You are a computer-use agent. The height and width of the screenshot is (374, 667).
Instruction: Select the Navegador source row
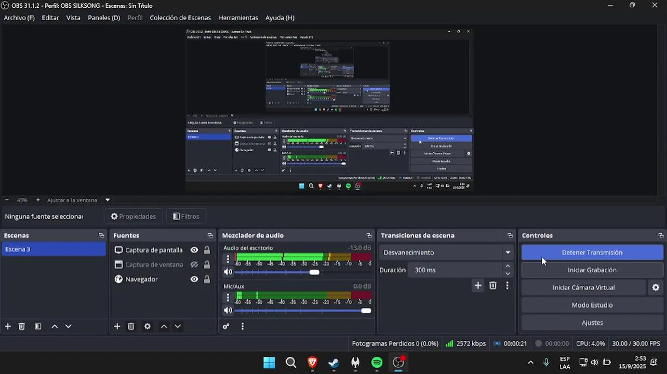pos(163,279)
